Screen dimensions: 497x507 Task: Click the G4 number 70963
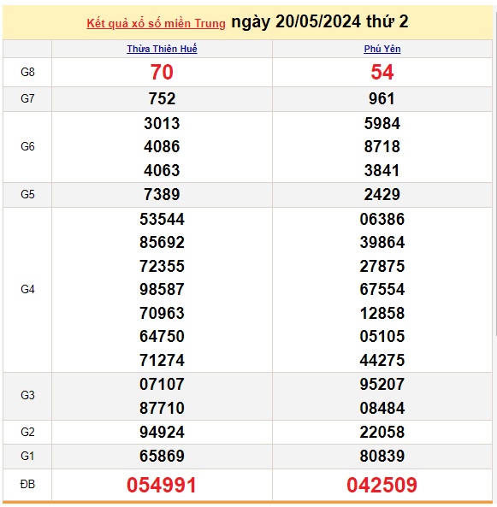tap(162, 313)
